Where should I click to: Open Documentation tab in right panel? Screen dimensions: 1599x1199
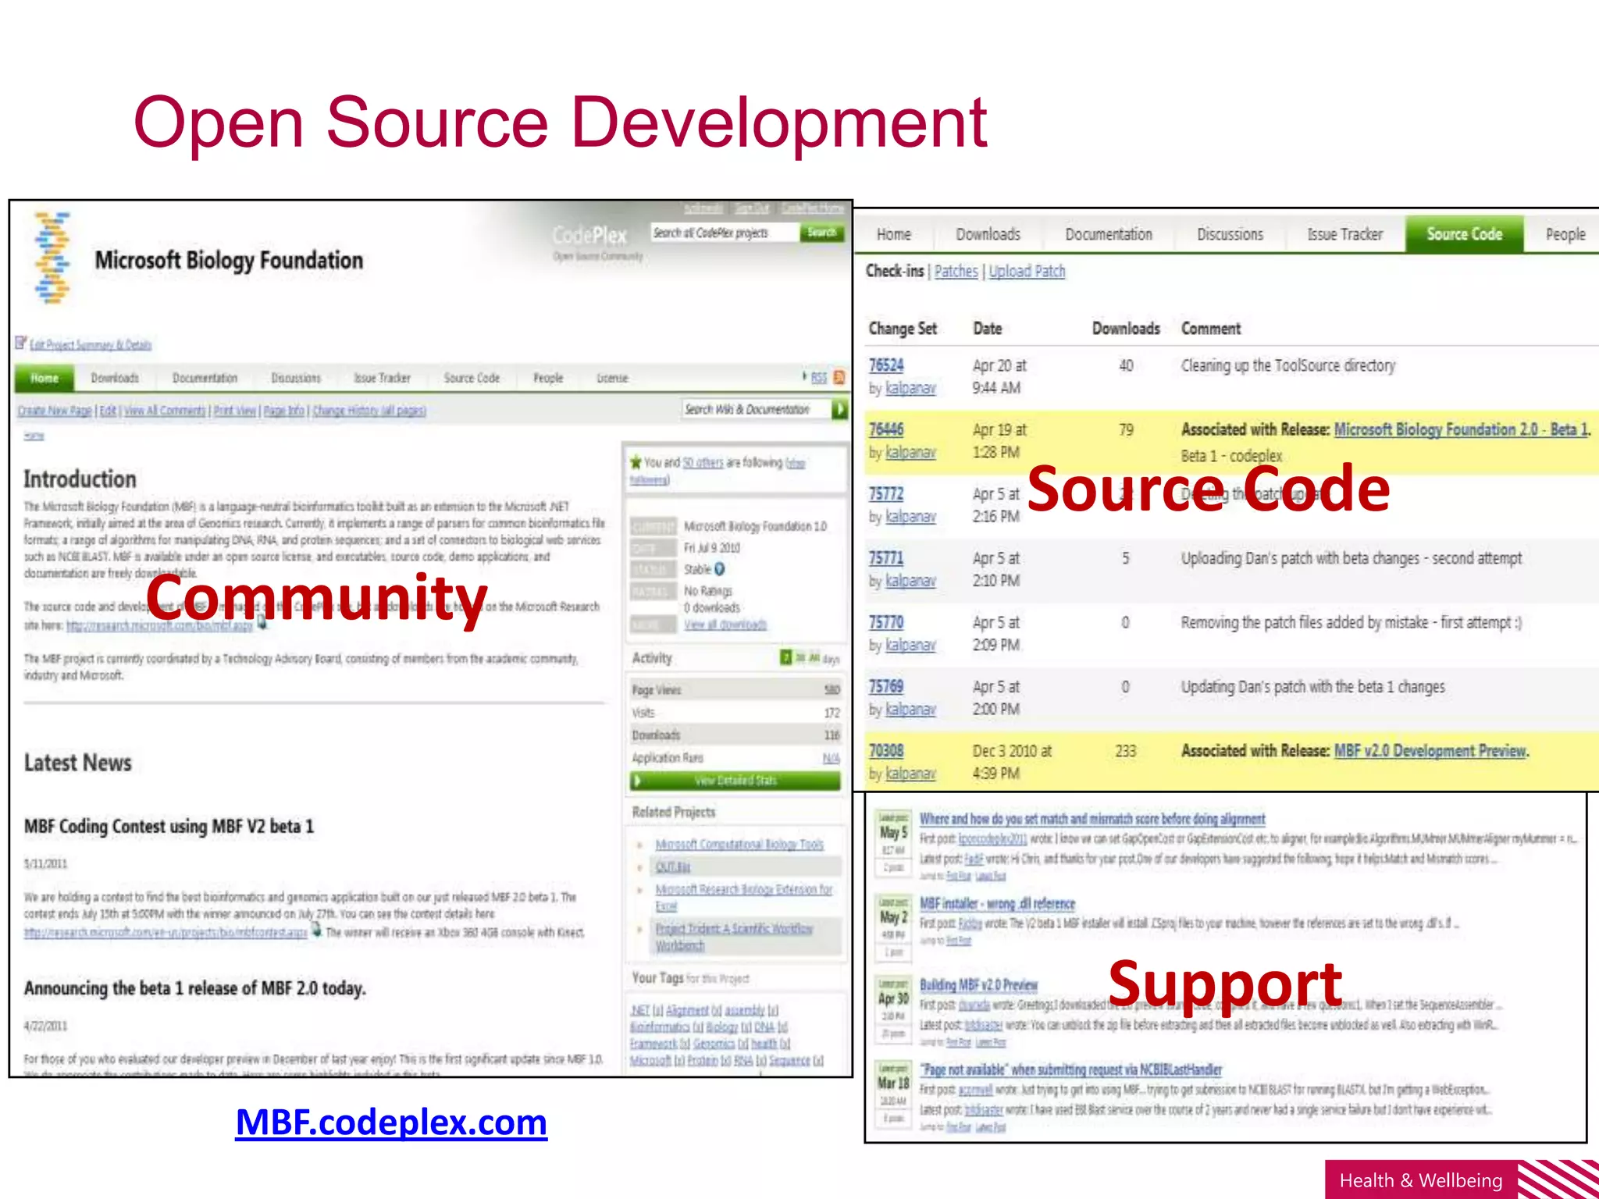(x=1108, y=234)
